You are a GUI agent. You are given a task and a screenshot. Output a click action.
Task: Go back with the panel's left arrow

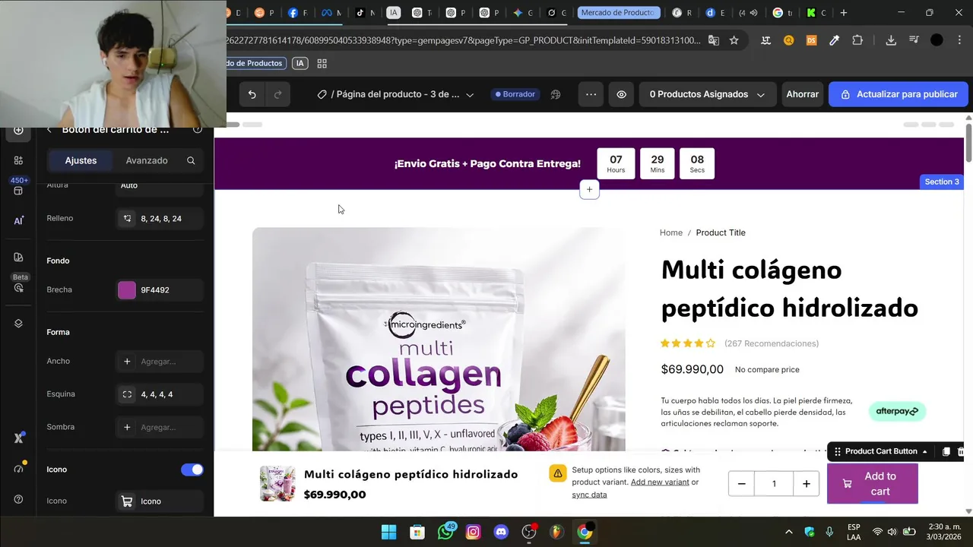point(49,130)
